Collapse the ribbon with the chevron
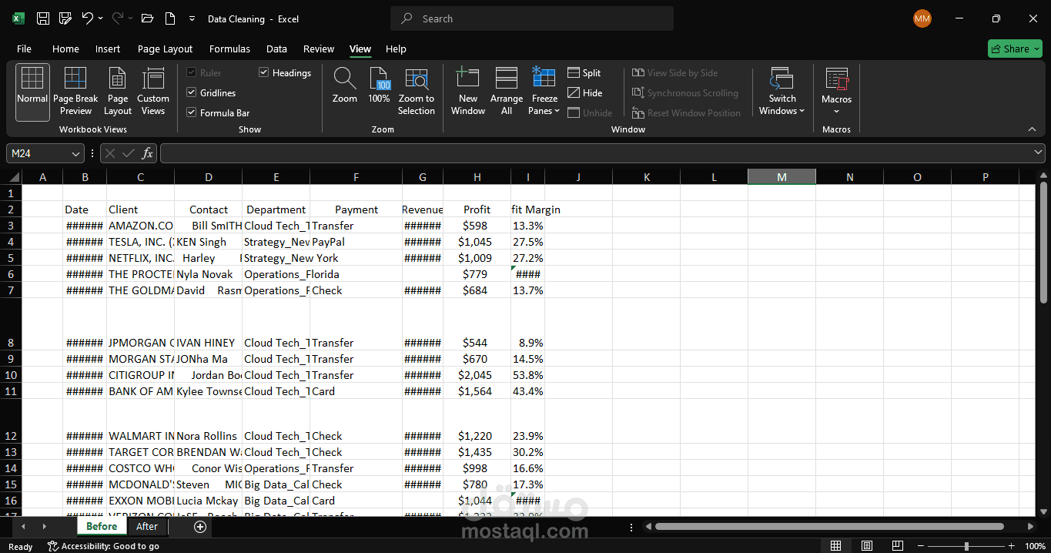This screenshot has height=553, width=1051. coord(1032,129)
